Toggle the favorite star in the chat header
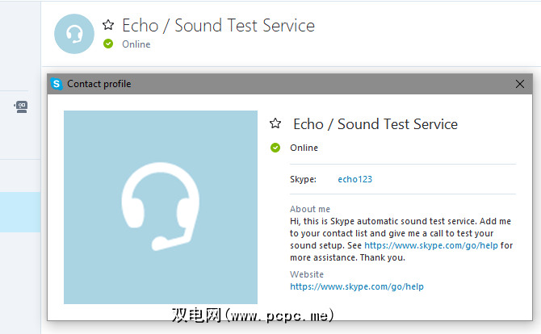Screen dimensions: 541x334 point(109,25)
